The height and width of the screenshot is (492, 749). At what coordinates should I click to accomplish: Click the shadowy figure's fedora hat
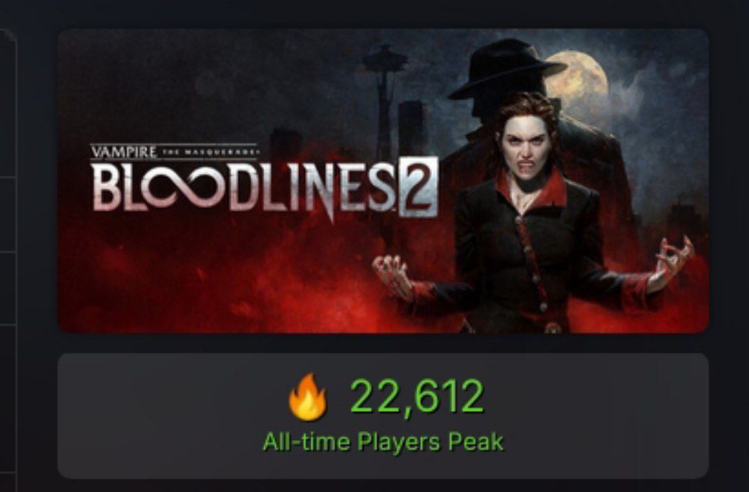pos(507,69)
